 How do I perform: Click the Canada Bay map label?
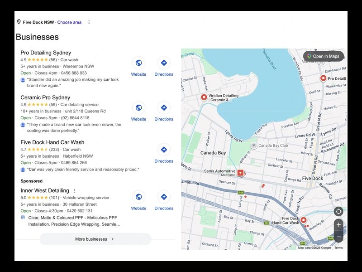coord(213,153)
